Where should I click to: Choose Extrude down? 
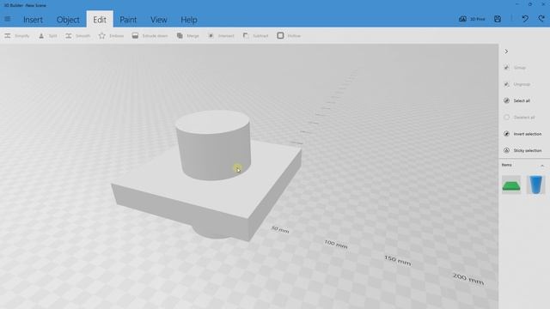[150, 36]
